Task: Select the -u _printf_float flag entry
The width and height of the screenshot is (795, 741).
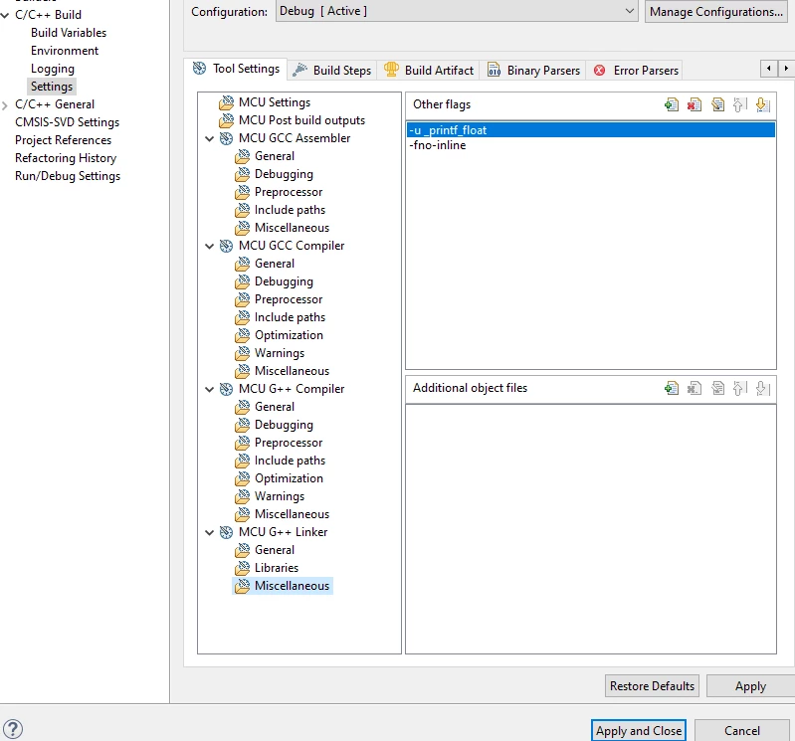Action: [591, 130]
